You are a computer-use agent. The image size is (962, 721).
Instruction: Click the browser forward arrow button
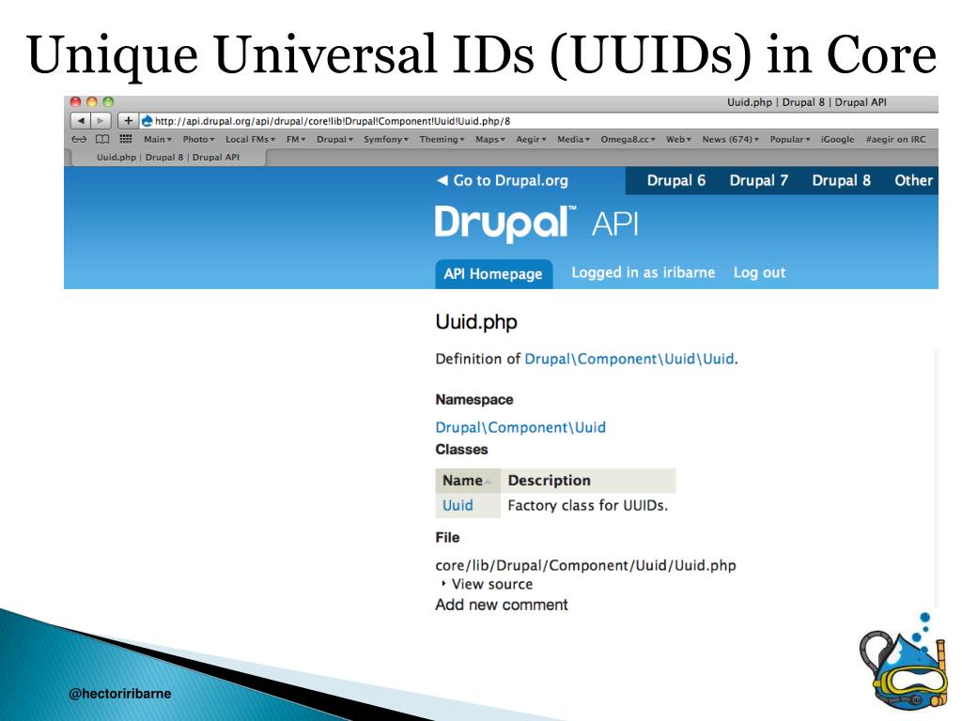[101, 121]
